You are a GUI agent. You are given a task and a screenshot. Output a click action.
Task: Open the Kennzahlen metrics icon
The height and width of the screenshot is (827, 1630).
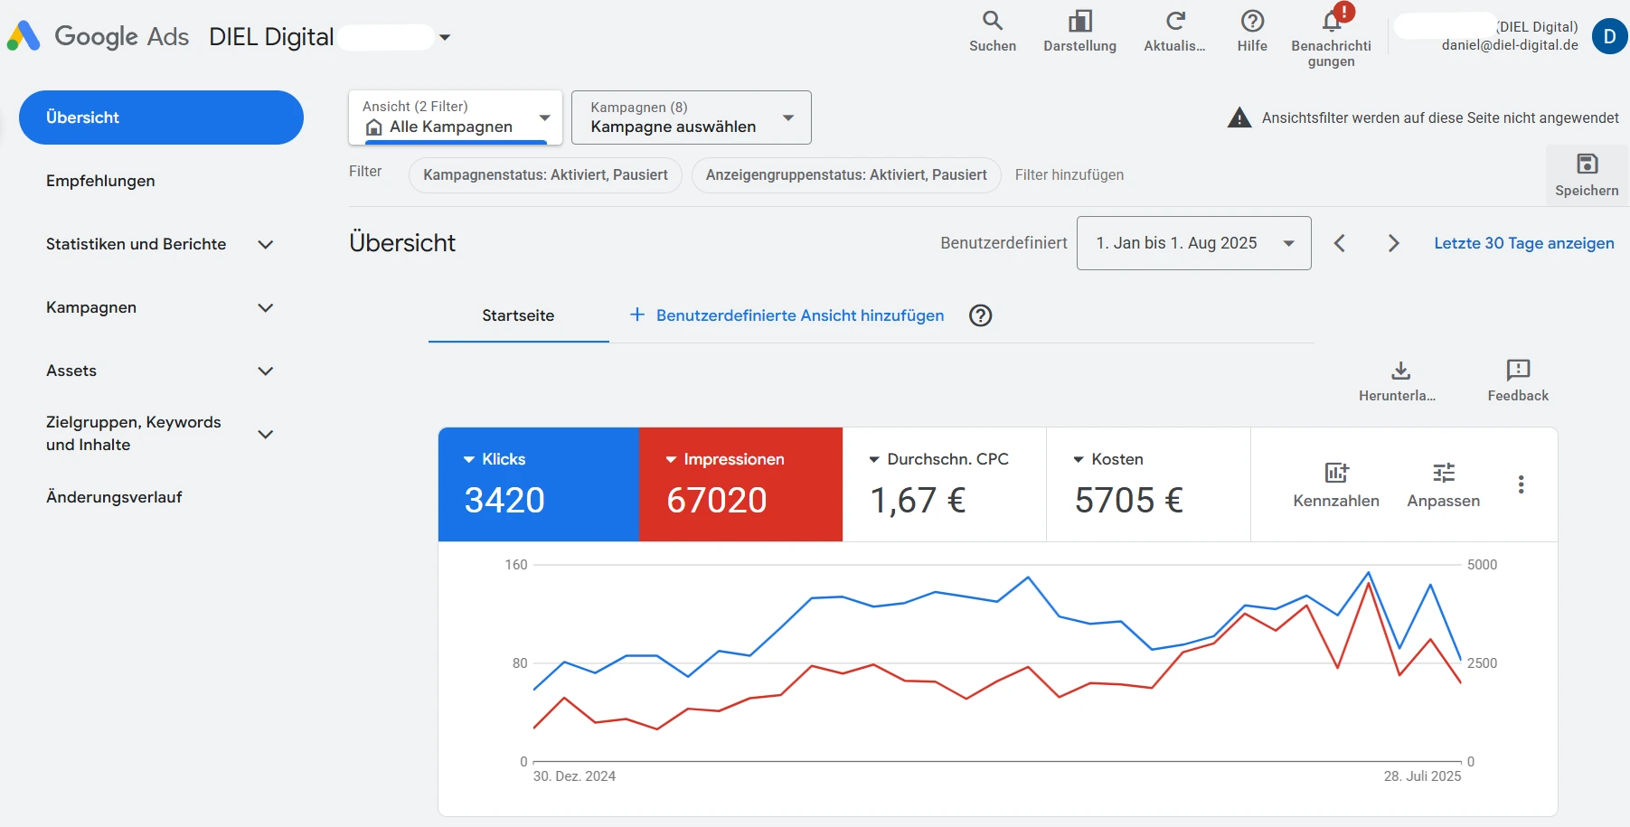(x=1336, y=473)
